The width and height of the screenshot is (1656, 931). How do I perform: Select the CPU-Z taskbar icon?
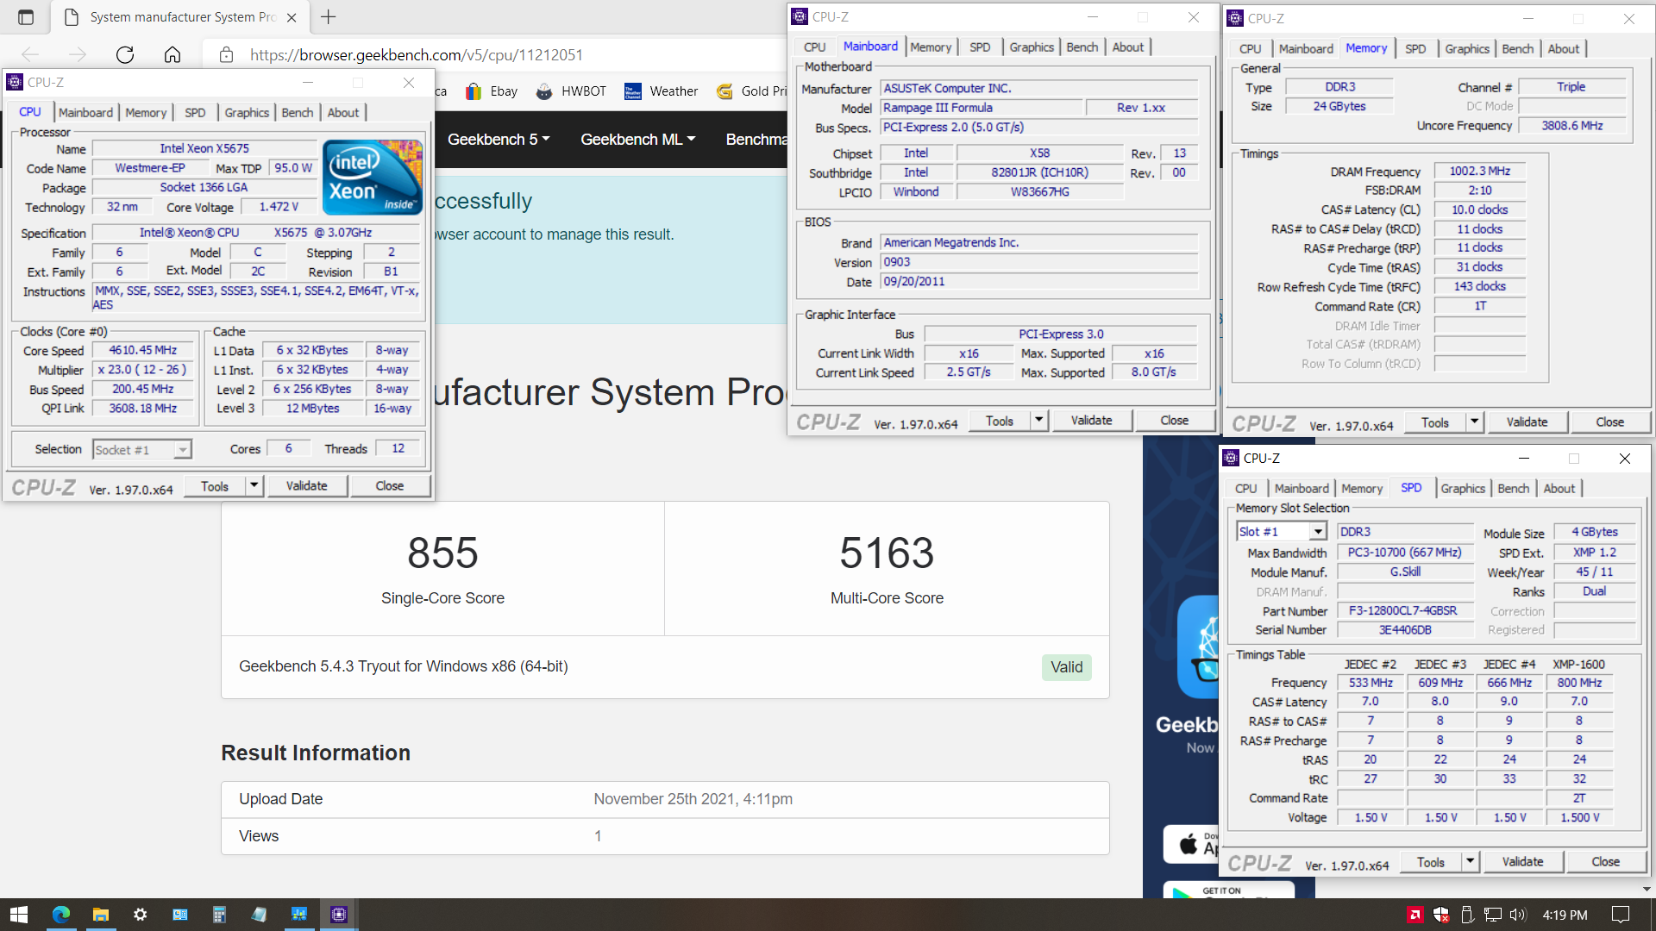339,915
